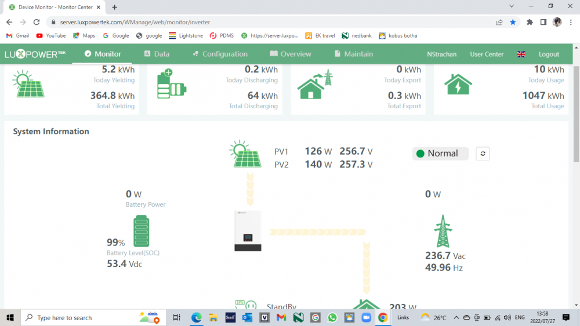Open the notification center icon
The width and height of the screenshot is (580, 326).
pyautogui.click(x=565, y=317)
